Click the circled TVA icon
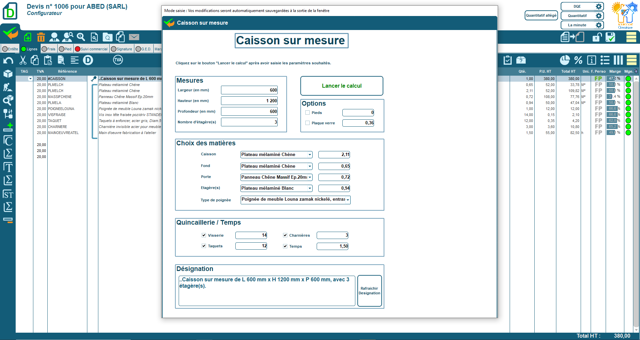This screenshot has height=340, width=640. [118, 60]
